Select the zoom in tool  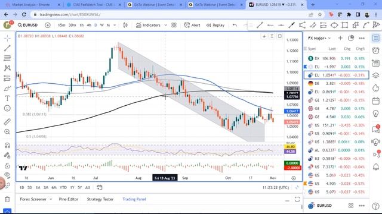[7, 132]
